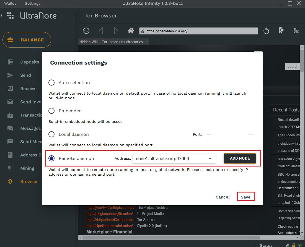Open the remote node Address dropdown
The image size is (305, 247).
tap(174, 158)
